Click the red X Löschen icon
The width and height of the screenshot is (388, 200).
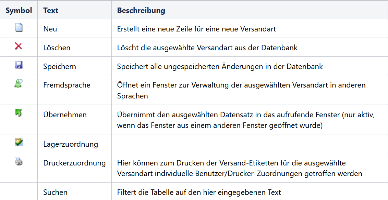tap(19, 46)
